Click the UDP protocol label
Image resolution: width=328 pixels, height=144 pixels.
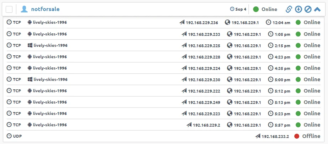[x=17, y=136]
